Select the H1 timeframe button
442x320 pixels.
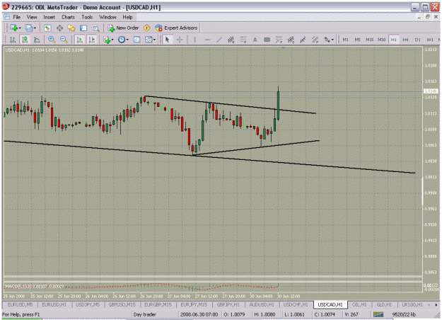[x=394, y=40]
